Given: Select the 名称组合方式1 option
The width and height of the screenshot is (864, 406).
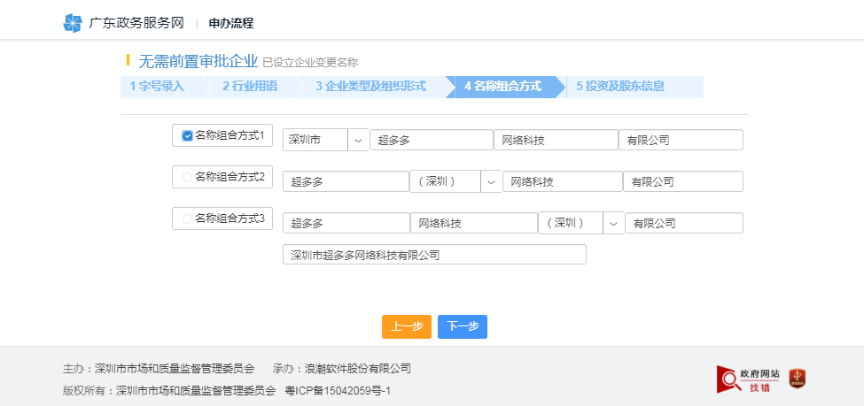Looking at the screenshot, I should click(x=187, y=135).
